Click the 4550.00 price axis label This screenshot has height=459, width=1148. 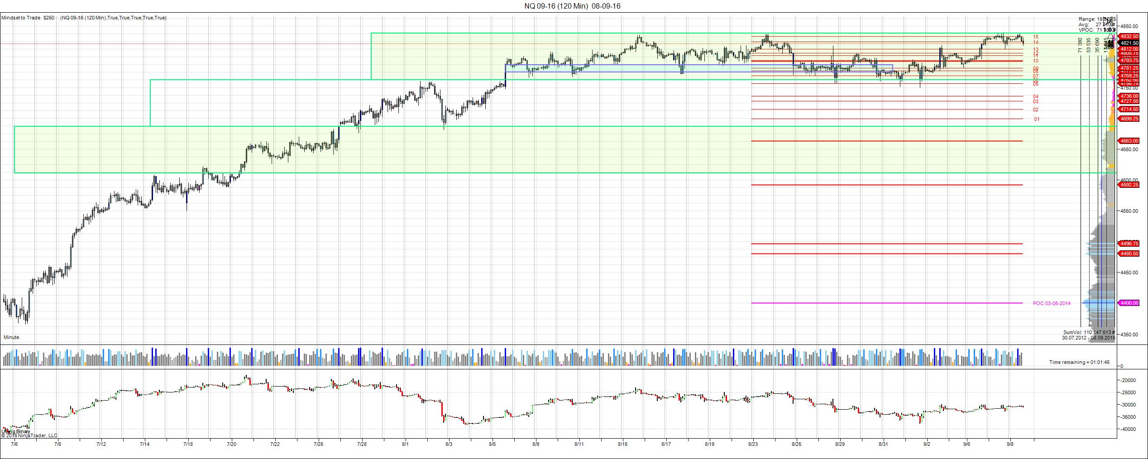[x=1129, y=211]
